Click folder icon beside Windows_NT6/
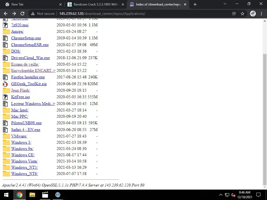267x200 pixels. click(x=6, y=174)
